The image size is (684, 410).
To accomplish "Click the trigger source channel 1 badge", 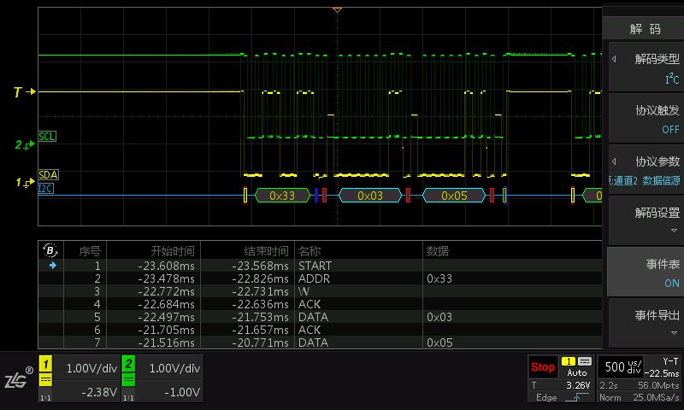I will click(x=568, y=361).
